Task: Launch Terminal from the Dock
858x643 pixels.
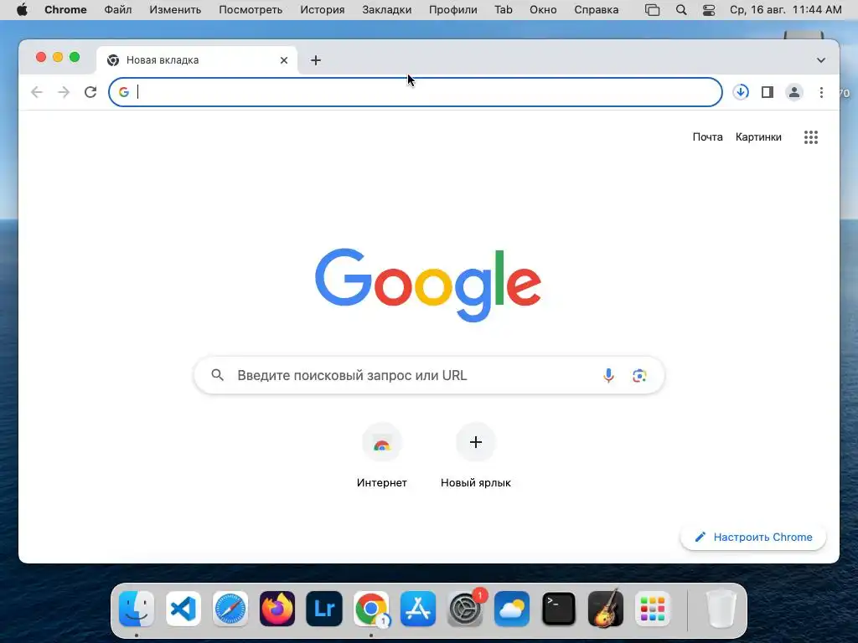Action: [x=559, y=608]
